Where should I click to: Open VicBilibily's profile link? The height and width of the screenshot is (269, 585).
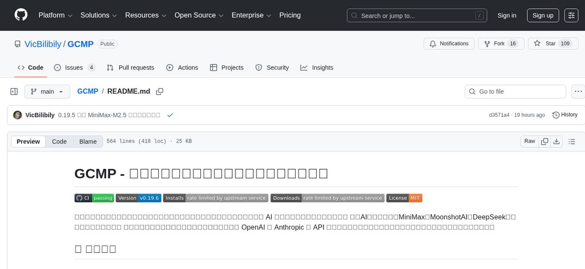pos(43,44)
